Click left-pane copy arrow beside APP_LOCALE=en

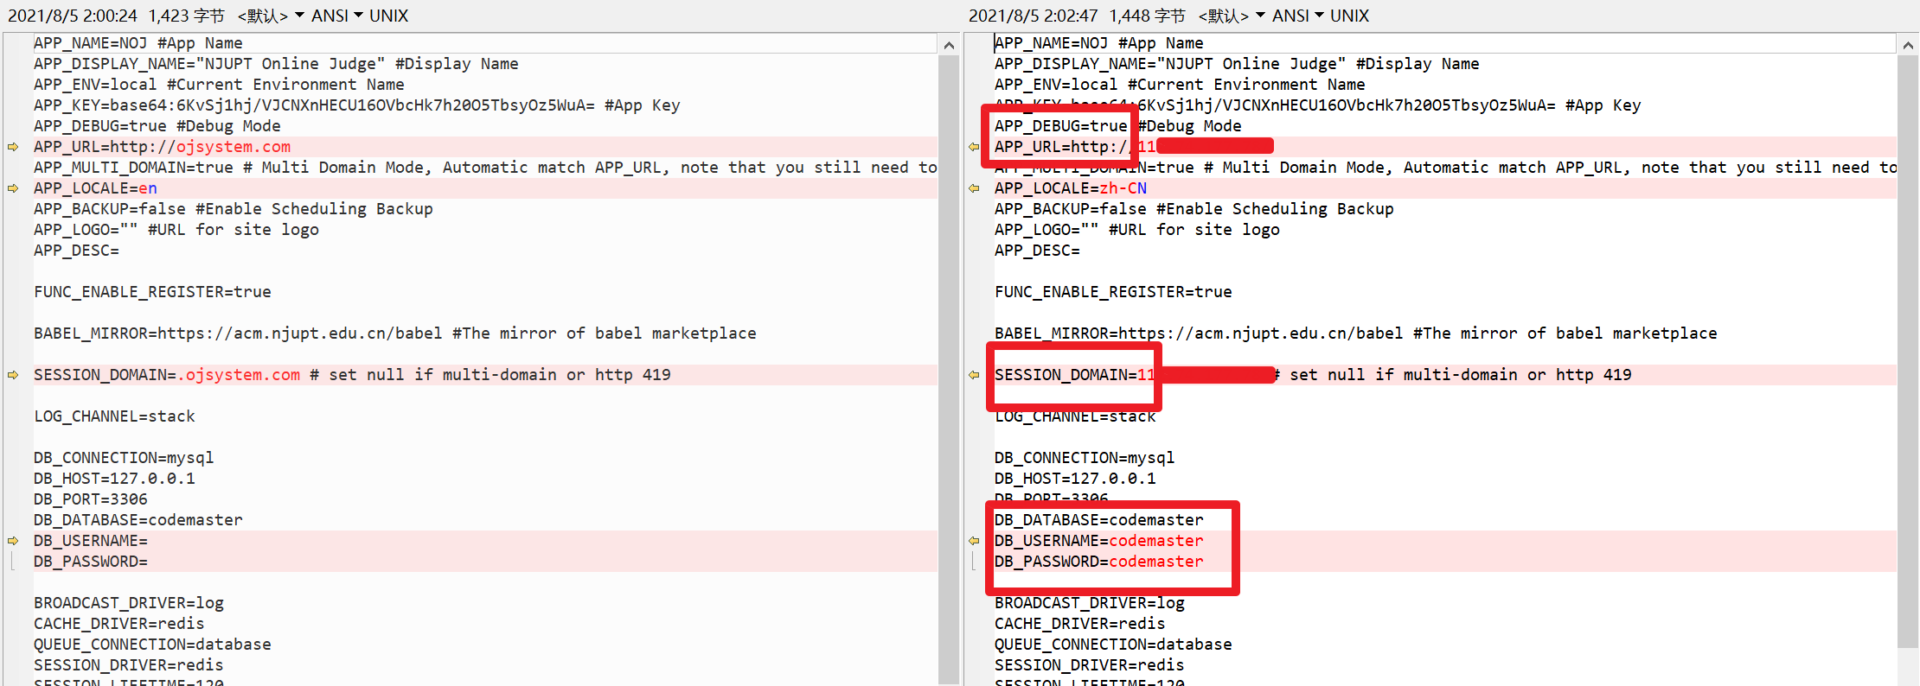click(13, 188)
